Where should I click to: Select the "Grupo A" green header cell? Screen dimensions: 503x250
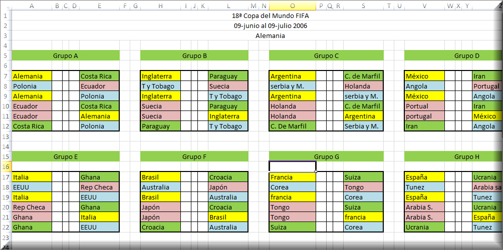point(66,55)
